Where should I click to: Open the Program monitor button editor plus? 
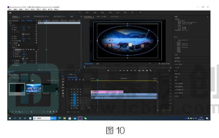pos(169,71)
